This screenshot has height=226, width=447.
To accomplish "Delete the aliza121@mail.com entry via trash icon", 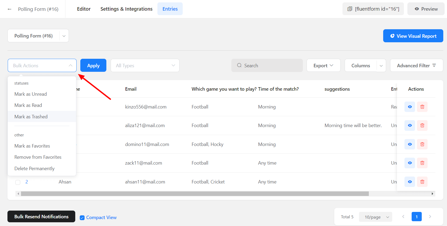I will (x=422, y=125).
